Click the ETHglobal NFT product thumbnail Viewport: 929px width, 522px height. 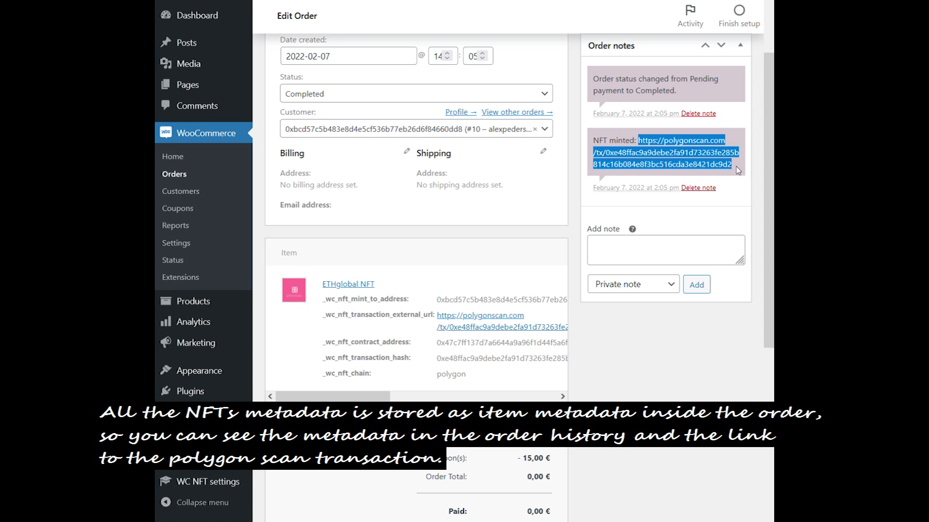point(294,290)
